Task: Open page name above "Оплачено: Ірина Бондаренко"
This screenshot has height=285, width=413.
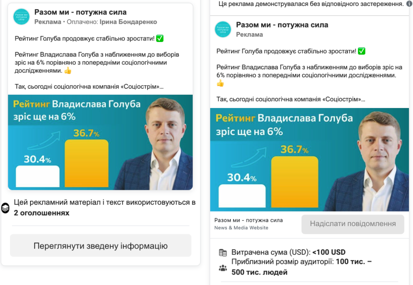Action: 80,13
